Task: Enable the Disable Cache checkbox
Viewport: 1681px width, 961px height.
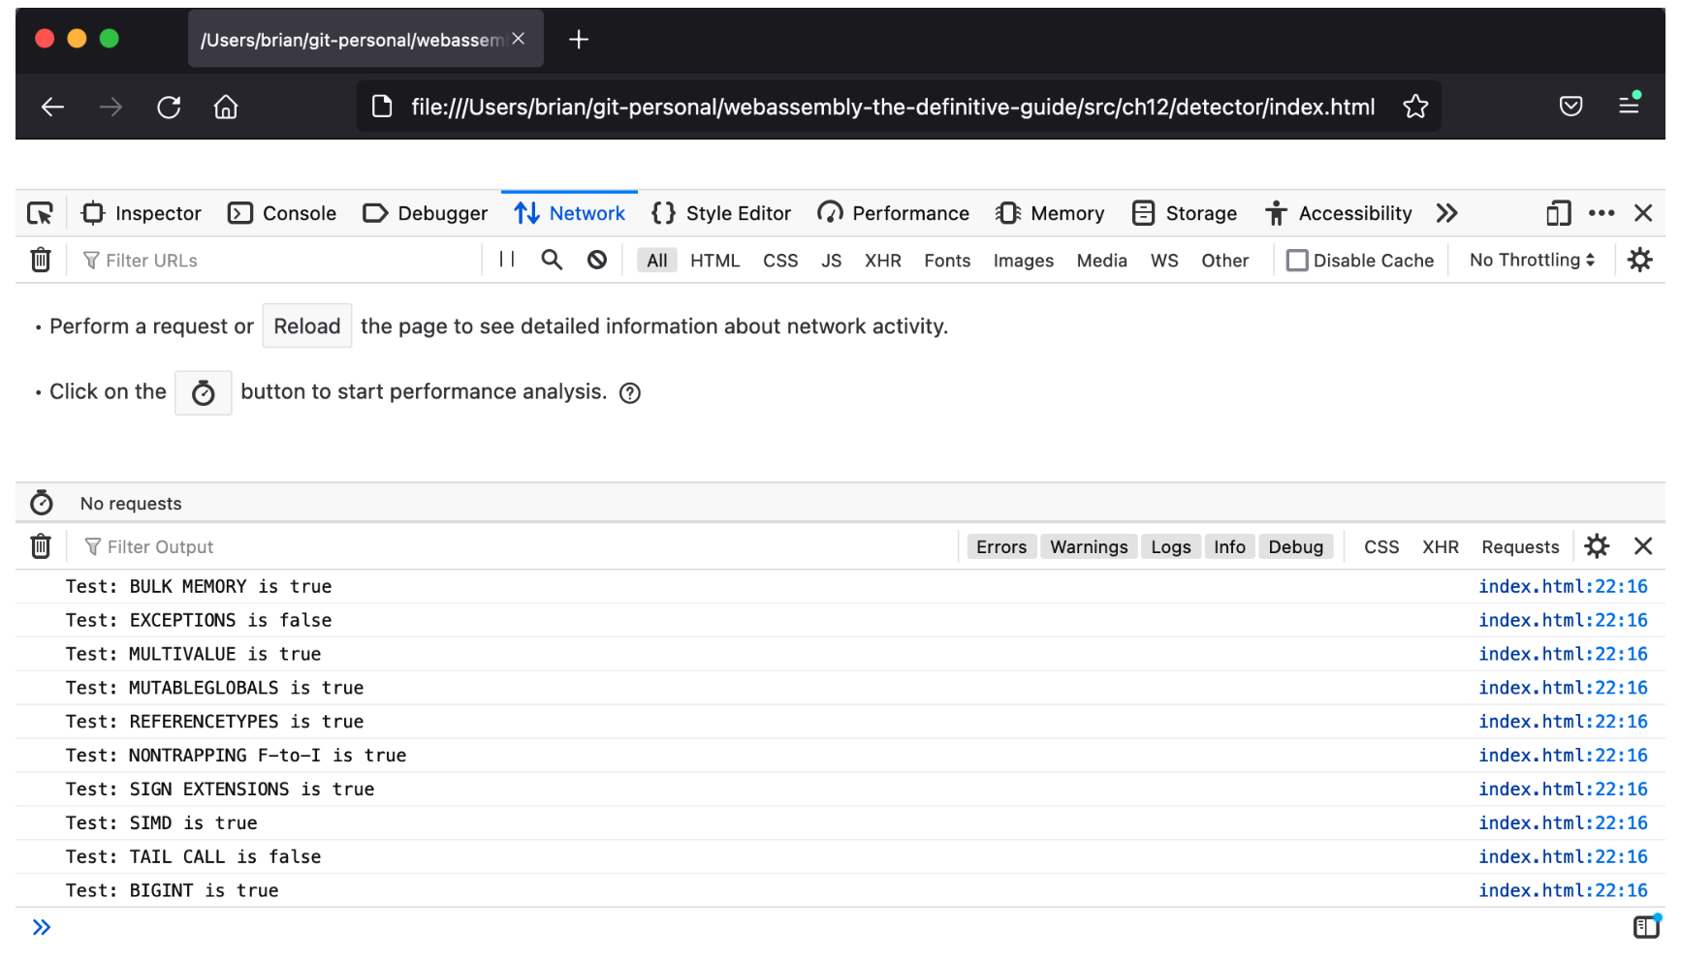Action: 1297,261
